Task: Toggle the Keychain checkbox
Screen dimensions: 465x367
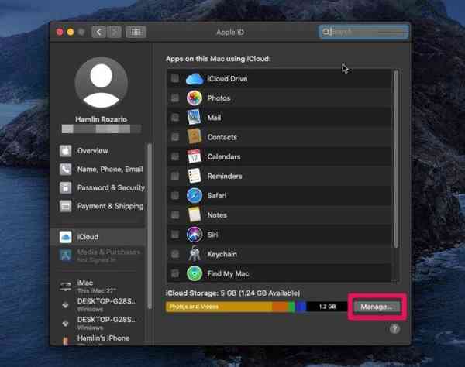Action: tap(175, 254)
